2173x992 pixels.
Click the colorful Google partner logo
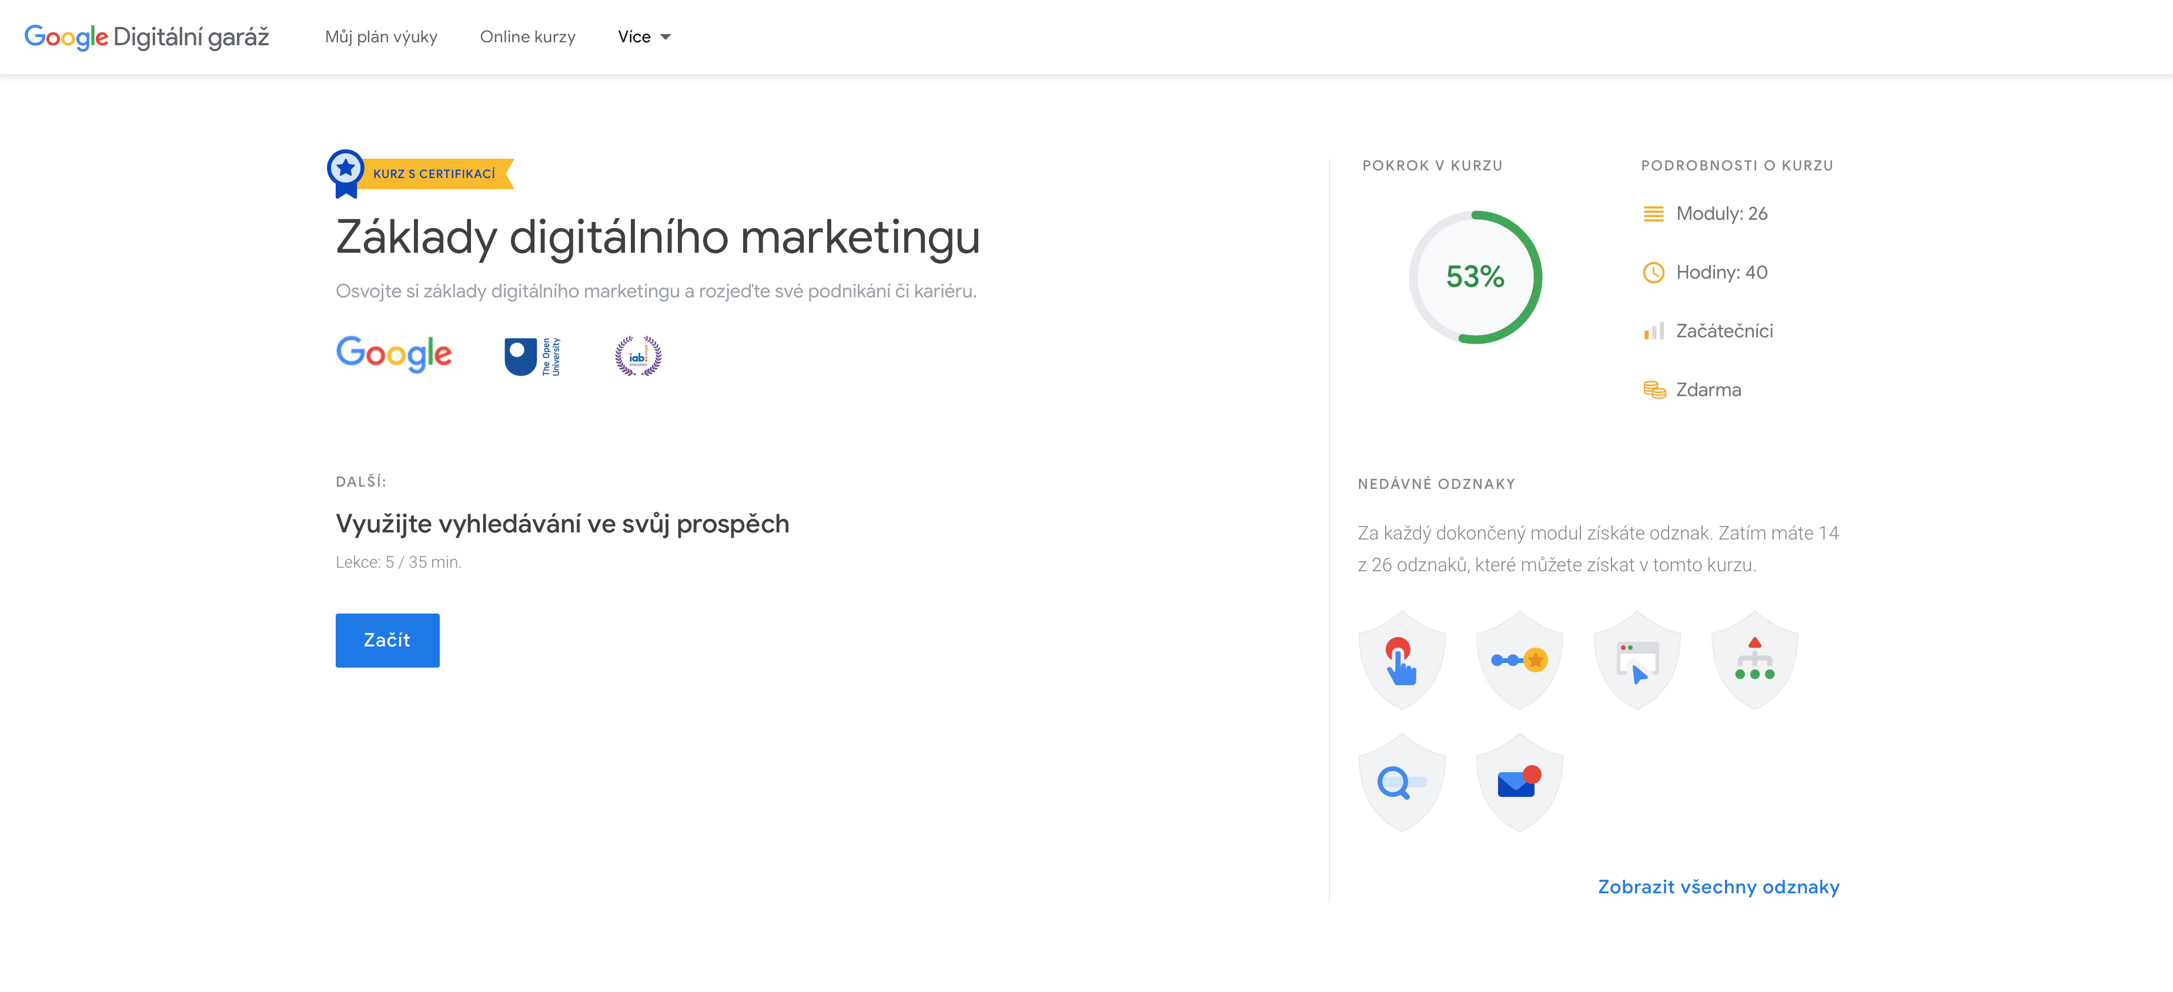[x=394, y=354]
